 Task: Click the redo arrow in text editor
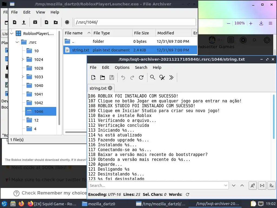click(x=132, y=77)
